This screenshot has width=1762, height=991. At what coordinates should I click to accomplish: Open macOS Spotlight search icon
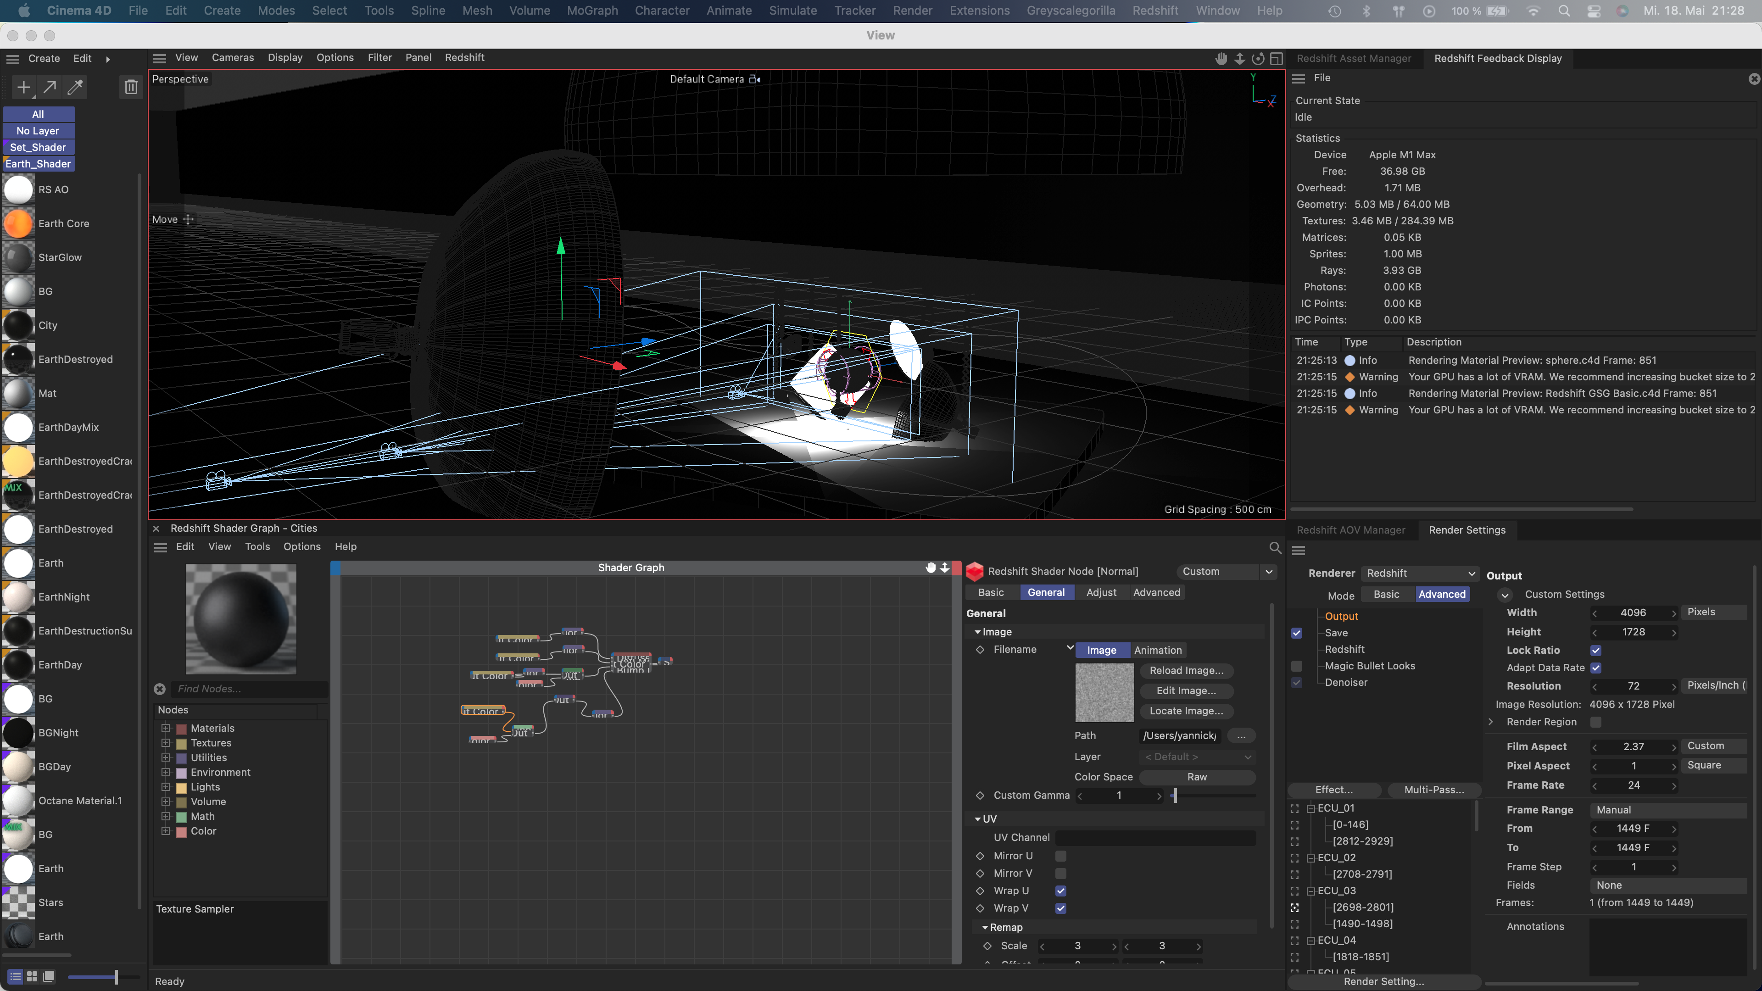tap(1564, 11)
